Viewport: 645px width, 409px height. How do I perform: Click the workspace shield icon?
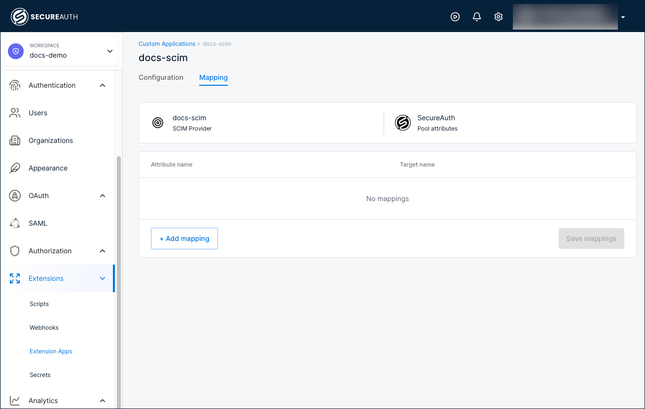click(16, 51)
